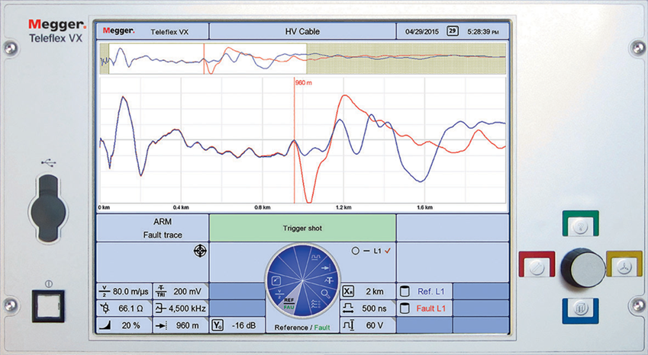Click the USB port cover
The width and height of the screenshot is (648, 355).
(x=48, y=208)
